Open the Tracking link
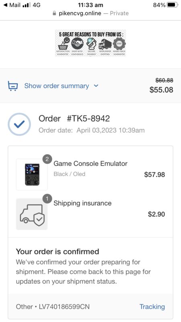Screen dimensions: 181x322 point(152,307)
